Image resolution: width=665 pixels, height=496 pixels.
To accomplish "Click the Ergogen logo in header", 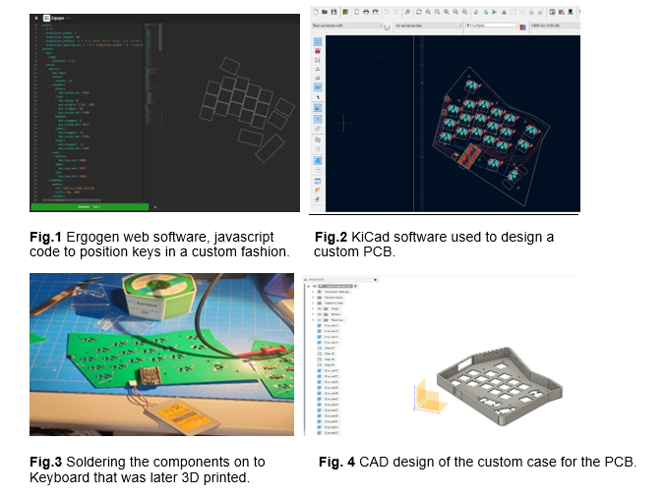I will pyautogui.click(x=48, y=19).
